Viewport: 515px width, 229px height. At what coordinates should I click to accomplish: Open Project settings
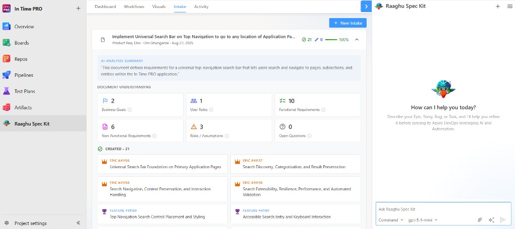point(31,223)
